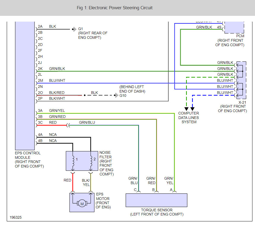Click the BLK wire label at pin 2A
Screen dimensions: 255x225
(53, 26)
